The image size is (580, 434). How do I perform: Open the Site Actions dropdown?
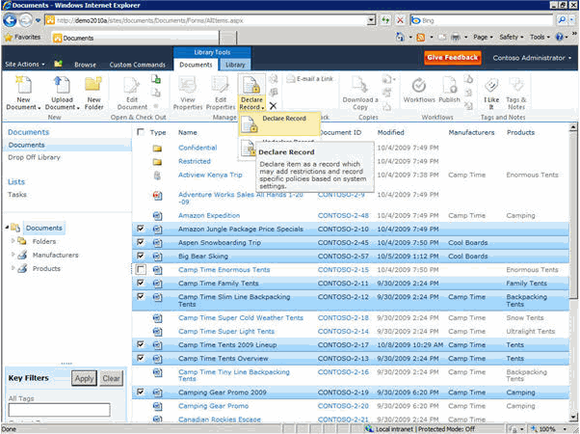click(x=24, y=64)
